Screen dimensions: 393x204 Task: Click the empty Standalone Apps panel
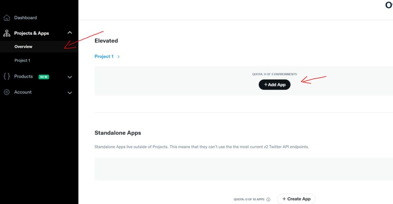tap(244, 169)
